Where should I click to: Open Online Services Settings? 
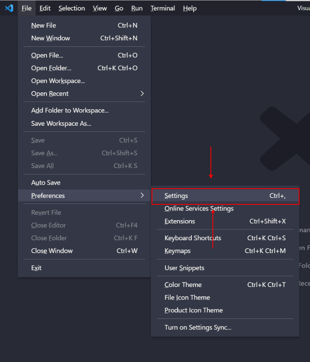[x=199, y=208]
